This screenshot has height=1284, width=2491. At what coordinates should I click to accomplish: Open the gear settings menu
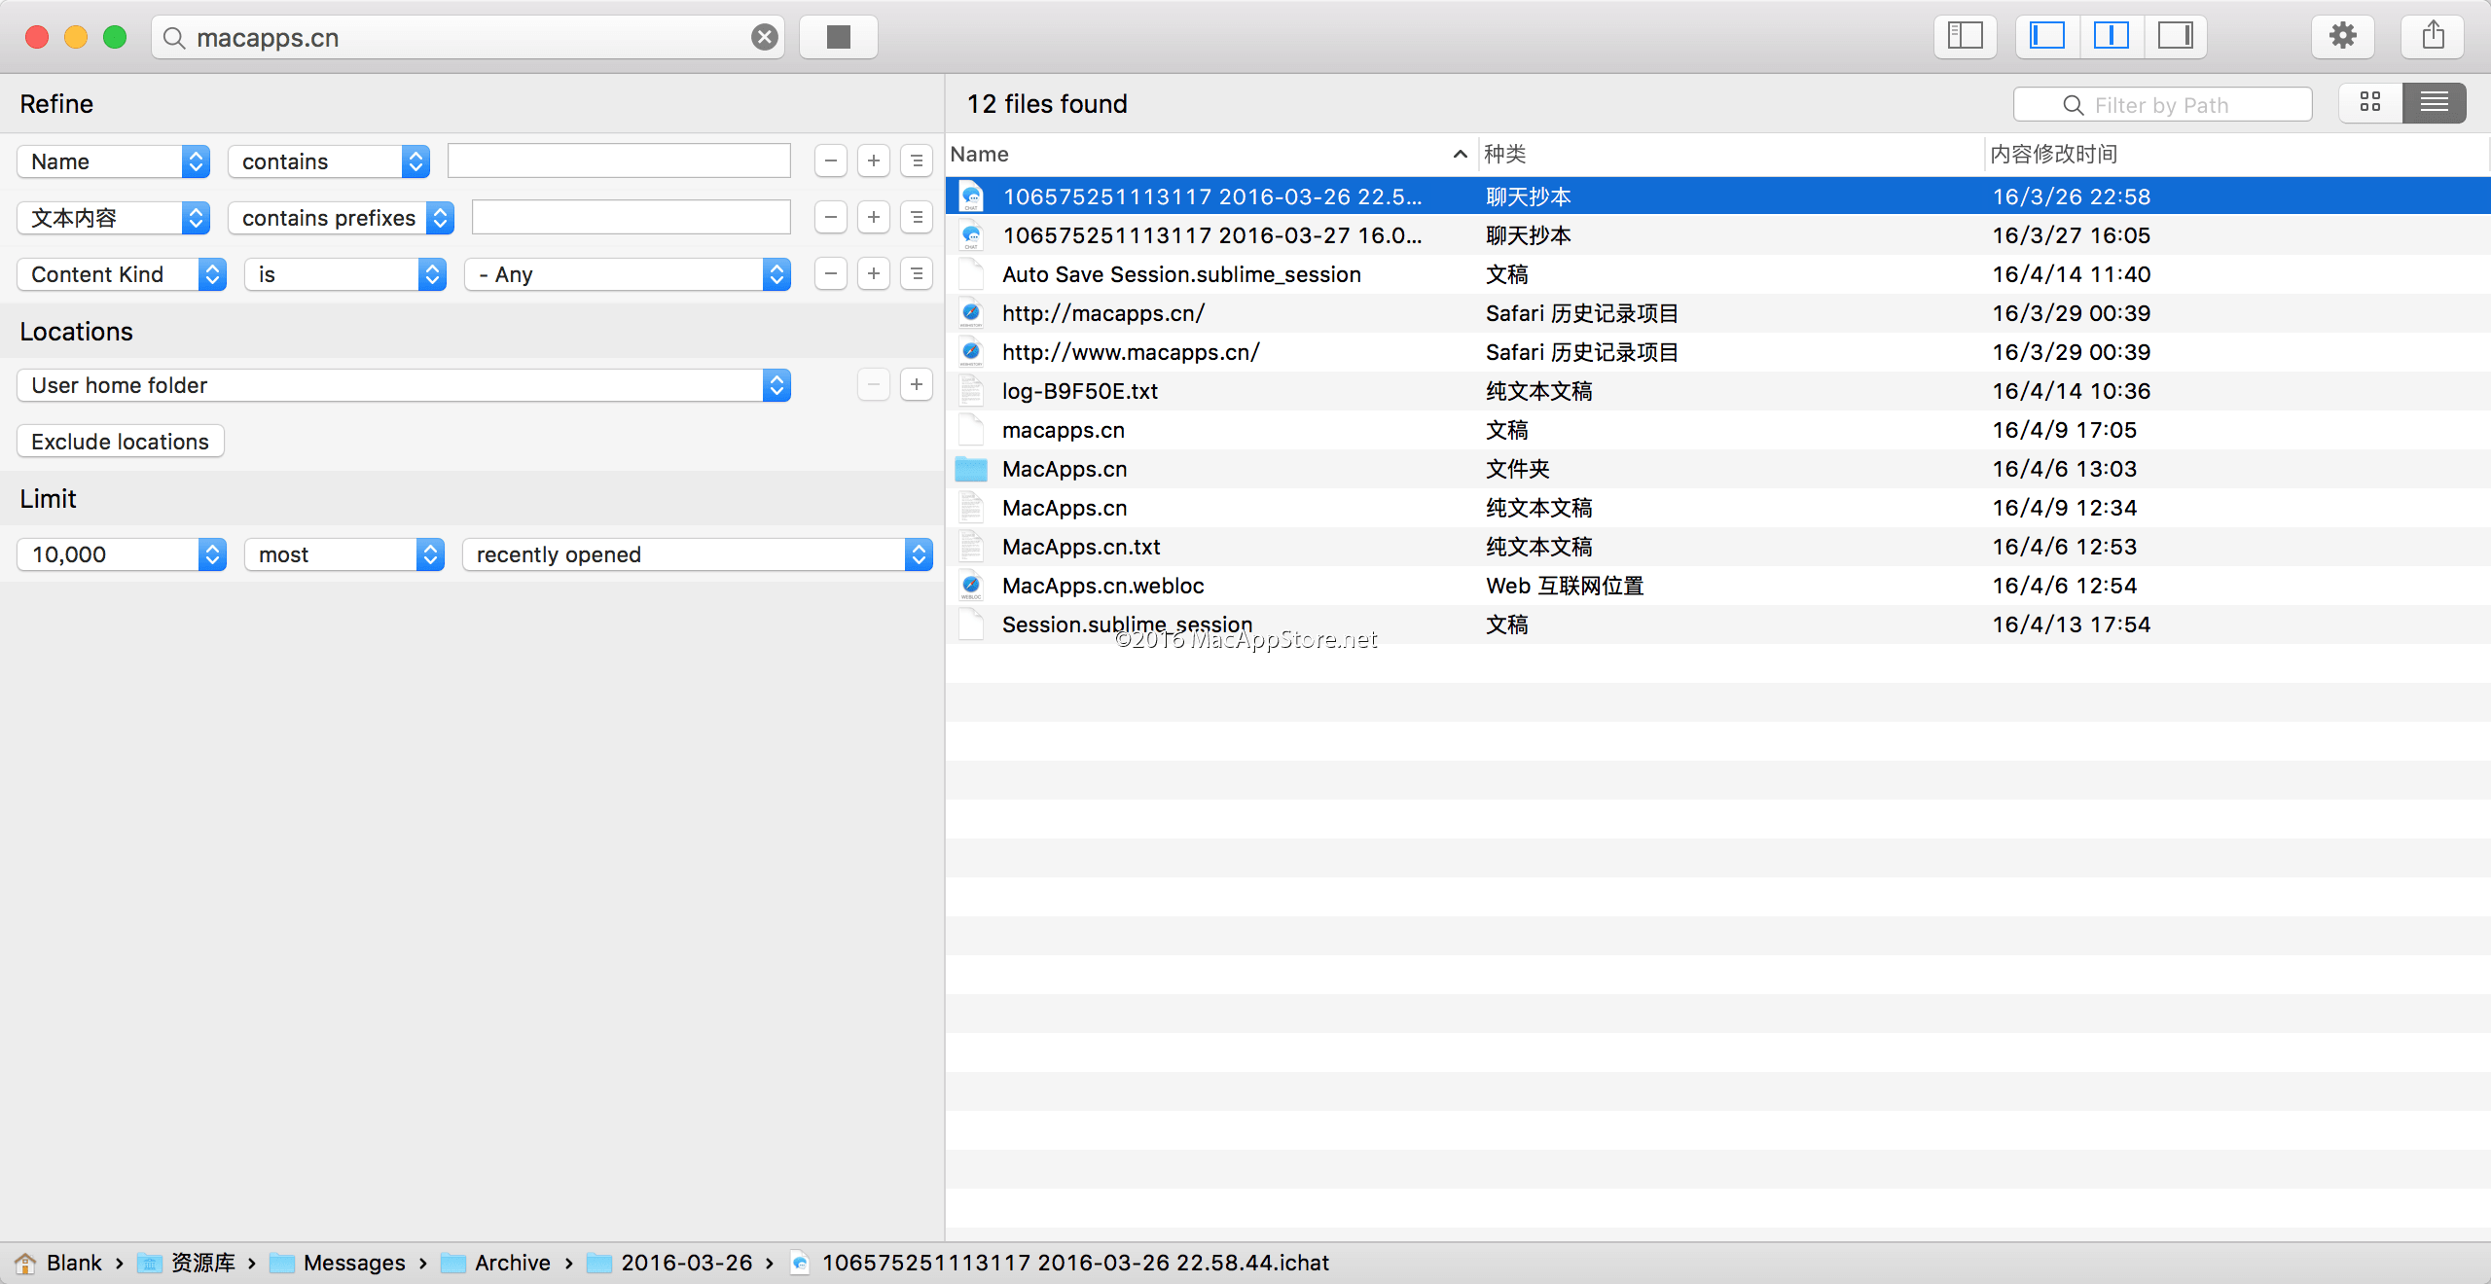click(2342, 36)
